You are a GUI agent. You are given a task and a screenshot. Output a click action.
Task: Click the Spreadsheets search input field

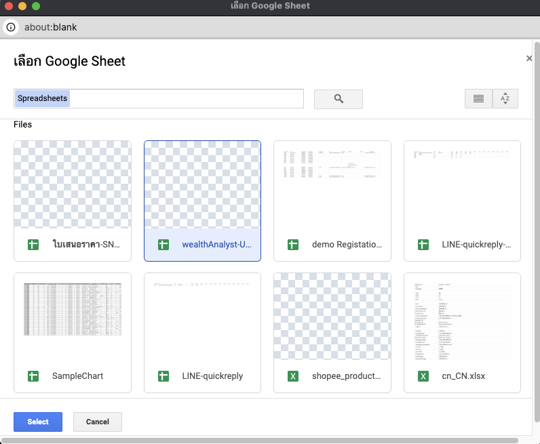(x=159, y=98)
